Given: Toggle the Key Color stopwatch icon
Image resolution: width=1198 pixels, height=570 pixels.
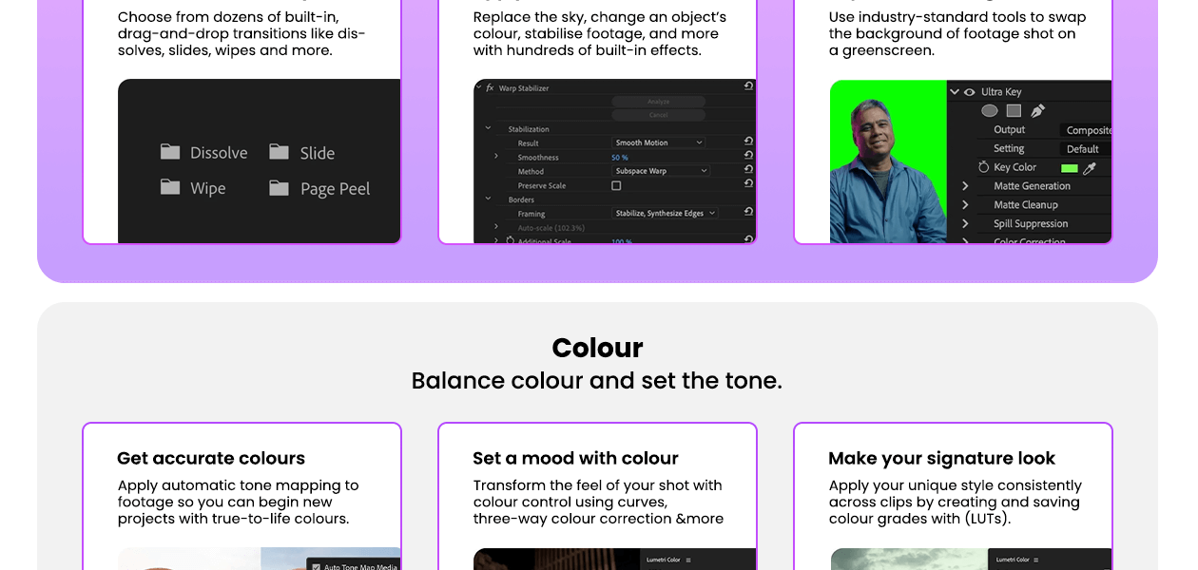Looking at the screenshot, I should click(984, 167).
